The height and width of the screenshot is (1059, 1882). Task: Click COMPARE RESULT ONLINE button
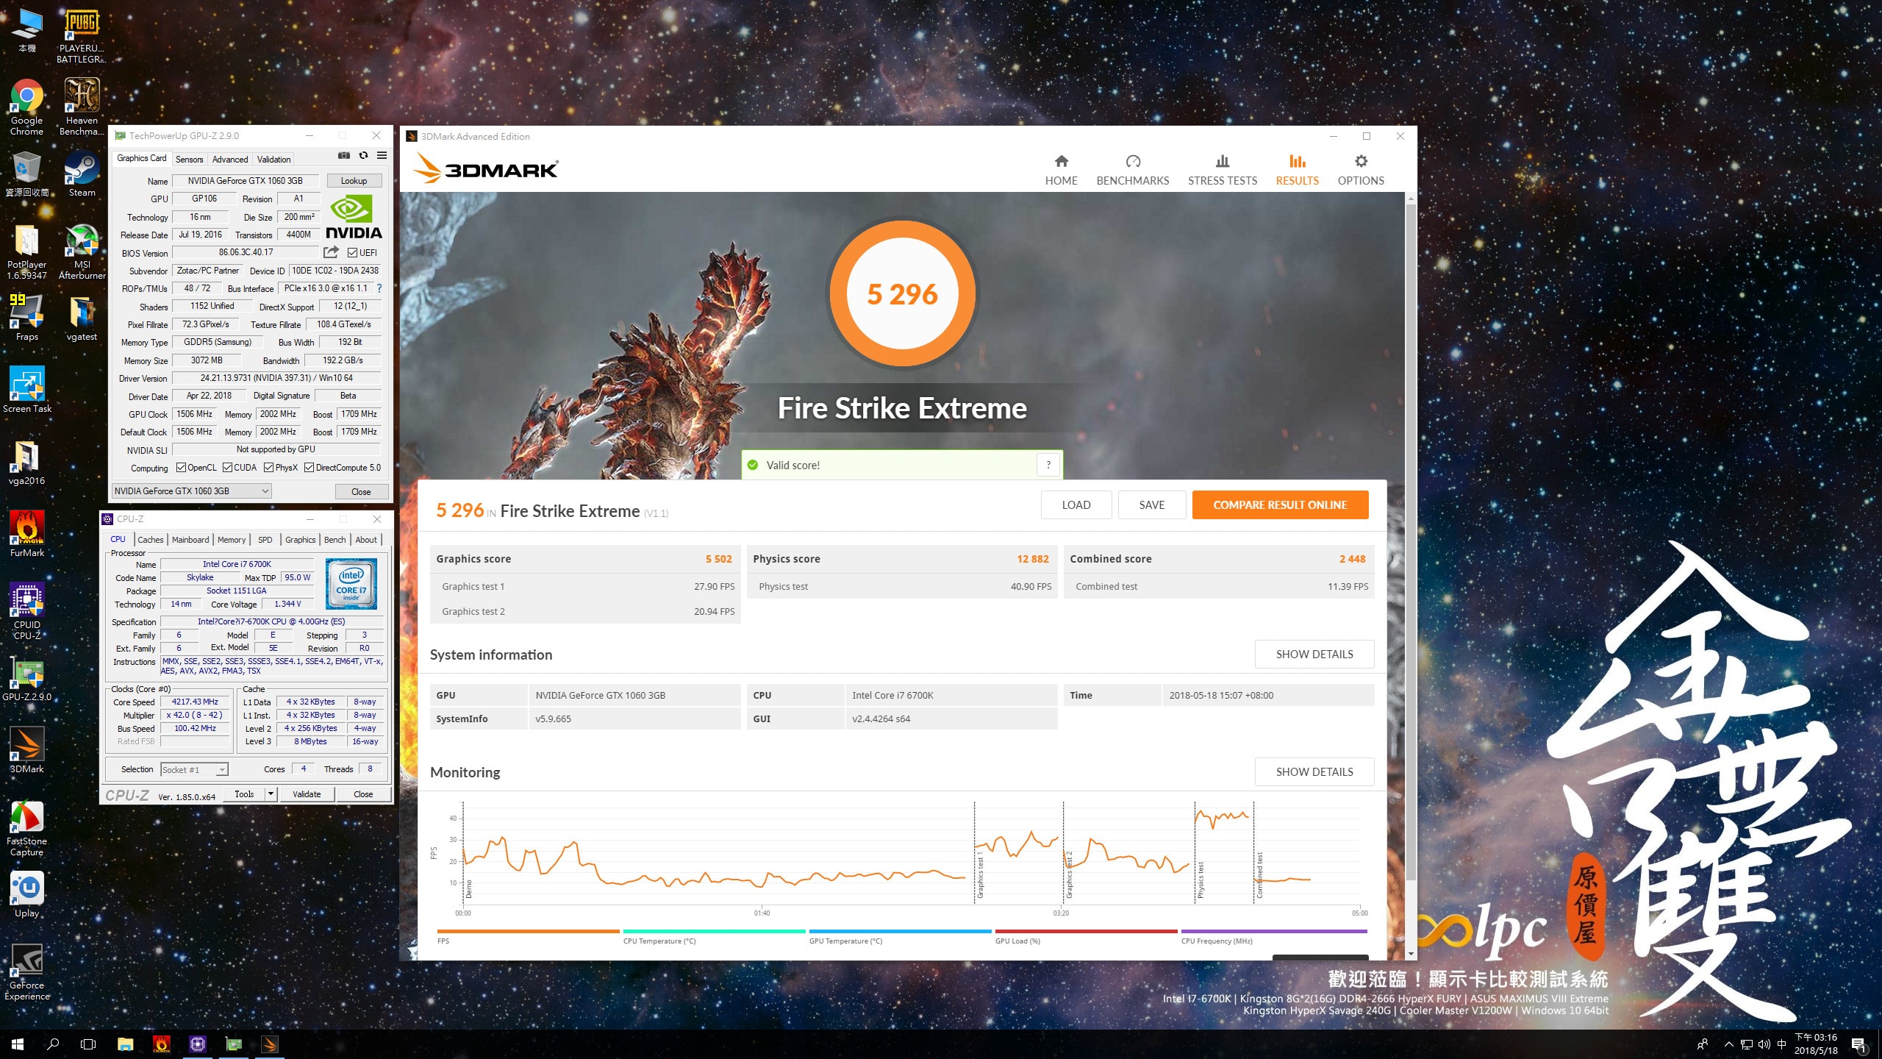(1279, 505)
